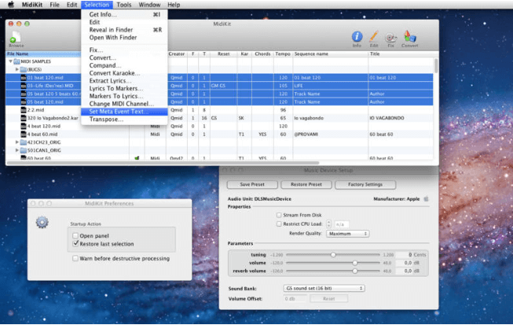This screenshot has height=325, width=513.
Task: Click the tuning slider handle
Action: click(x=333, y=254)
